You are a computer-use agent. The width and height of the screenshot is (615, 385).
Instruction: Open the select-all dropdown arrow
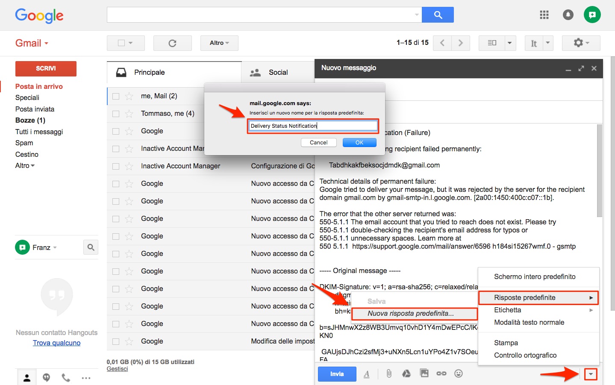pyautogui.click(x=131, y=43)
